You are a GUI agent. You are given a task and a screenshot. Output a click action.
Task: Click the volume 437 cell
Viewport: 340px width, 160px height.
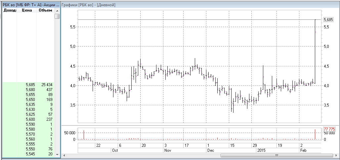click(50, 90)
